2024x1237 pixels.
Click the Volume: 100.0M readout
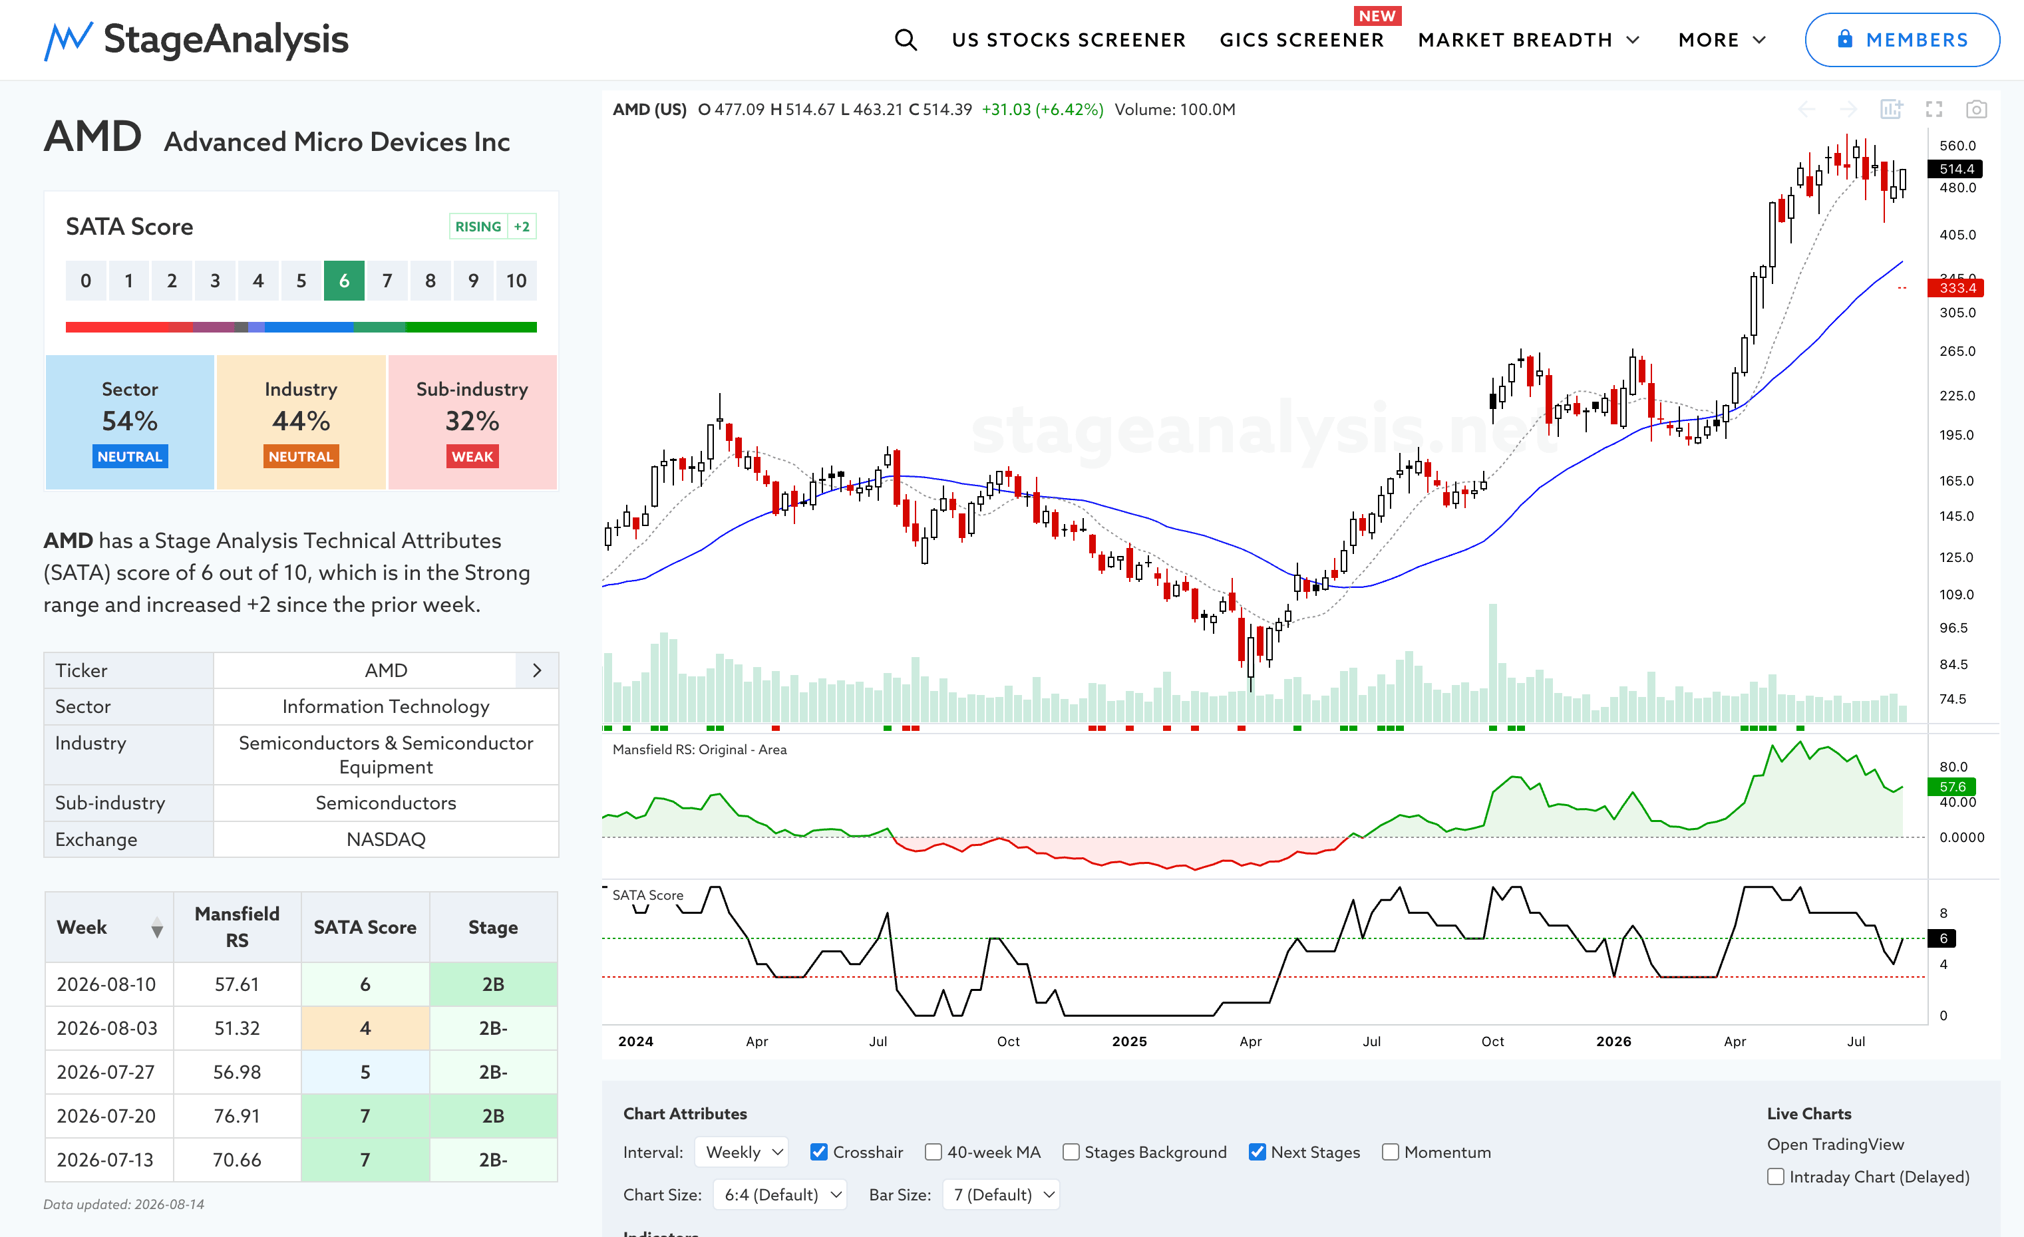pos(1174,109)
